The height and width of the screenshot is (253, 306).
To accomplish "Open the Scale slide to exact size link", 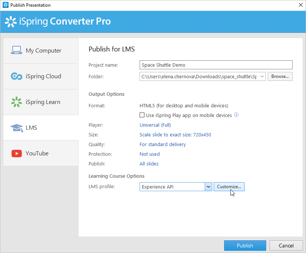I will pyautogui.click(x=175, y=135).
